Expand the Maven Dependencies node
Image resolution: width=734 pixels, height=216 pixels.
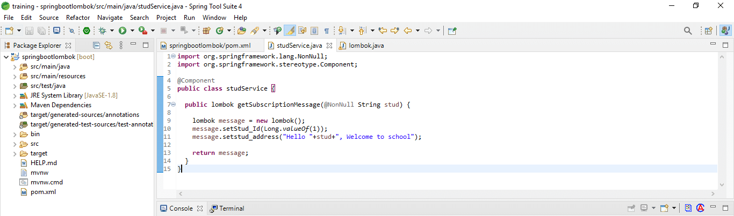point(15,105)
